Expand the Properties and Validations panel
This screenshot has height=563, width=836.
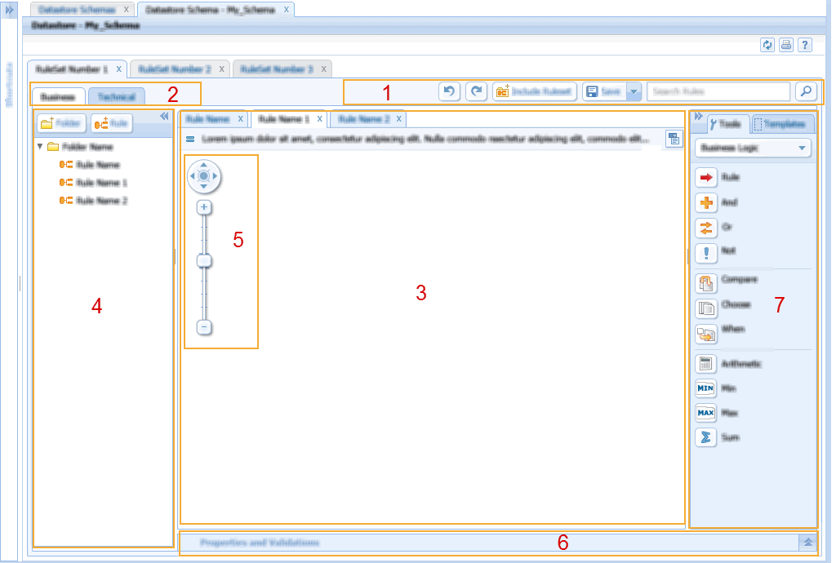click(x=807, y=543)
